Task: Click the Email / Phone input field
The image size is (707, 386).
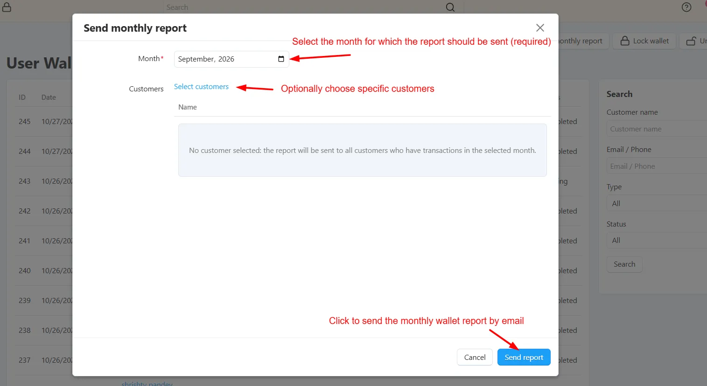Action: [657, 166]
